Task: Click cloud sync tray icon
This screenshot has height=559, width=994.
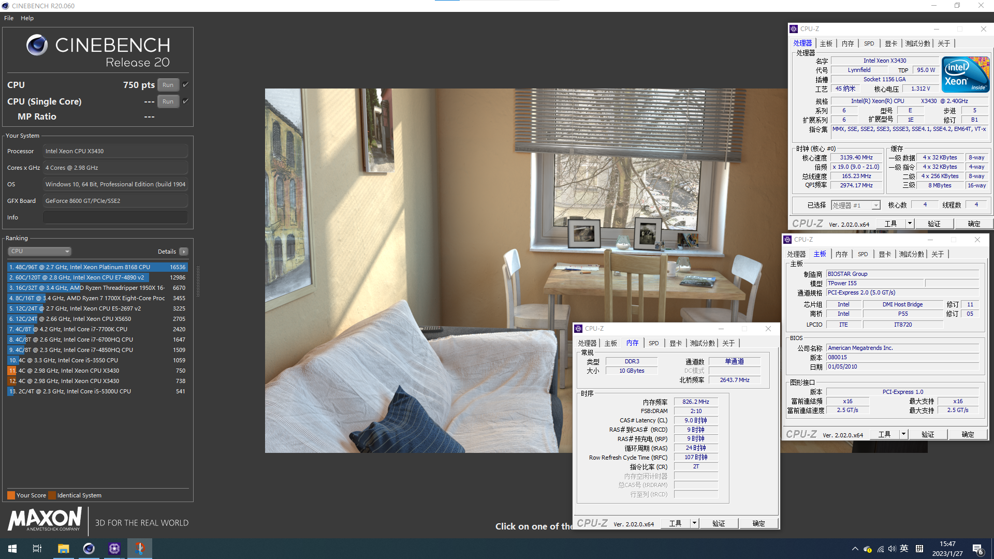Action: click(x=867, y=549)
